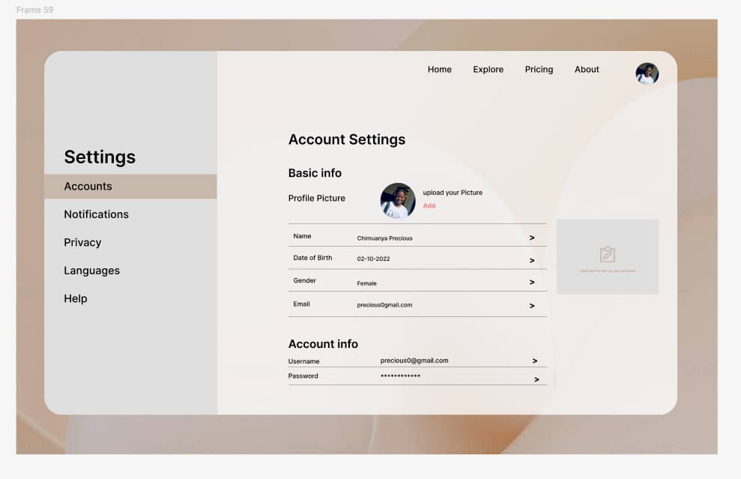The image size is (741, 479).
Task: Expand the Name row chevron
Action: pyautogui.click(x=532, y=238)
